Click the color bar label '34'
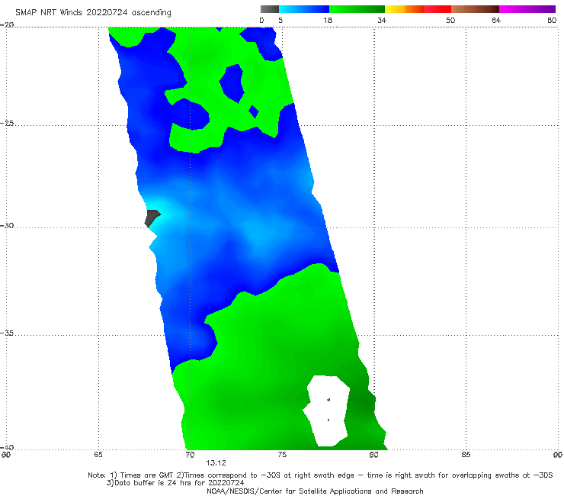The image size is (564, 496). tap(382, 20)
